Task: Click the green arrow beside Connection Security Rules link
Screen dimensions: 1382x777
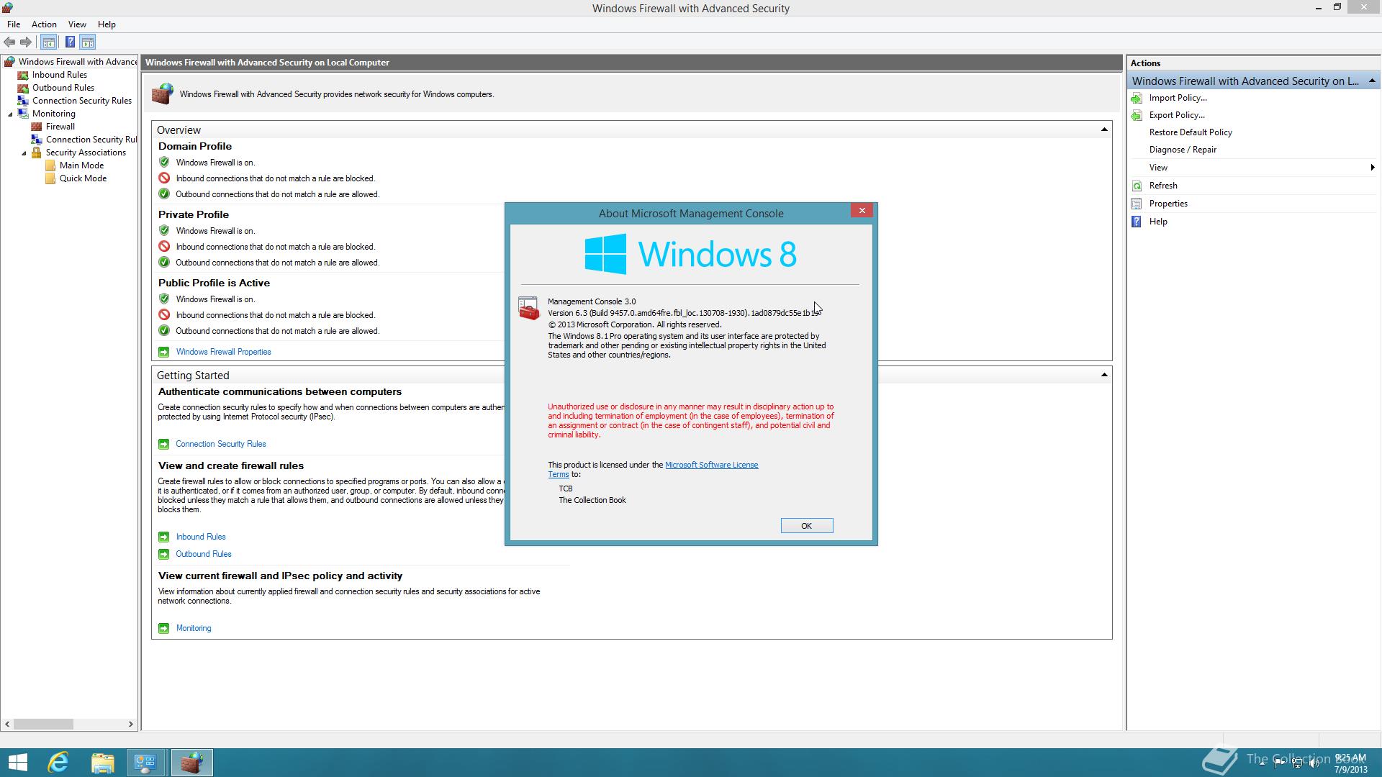Action: [x=163, y=444]
